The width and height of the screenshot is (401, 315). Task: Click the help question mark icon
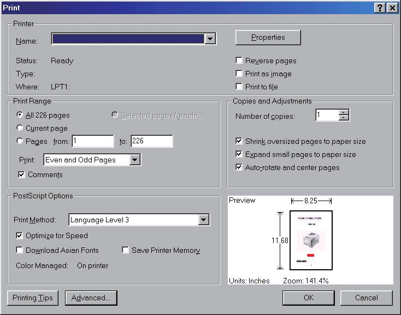click(380, 8)
